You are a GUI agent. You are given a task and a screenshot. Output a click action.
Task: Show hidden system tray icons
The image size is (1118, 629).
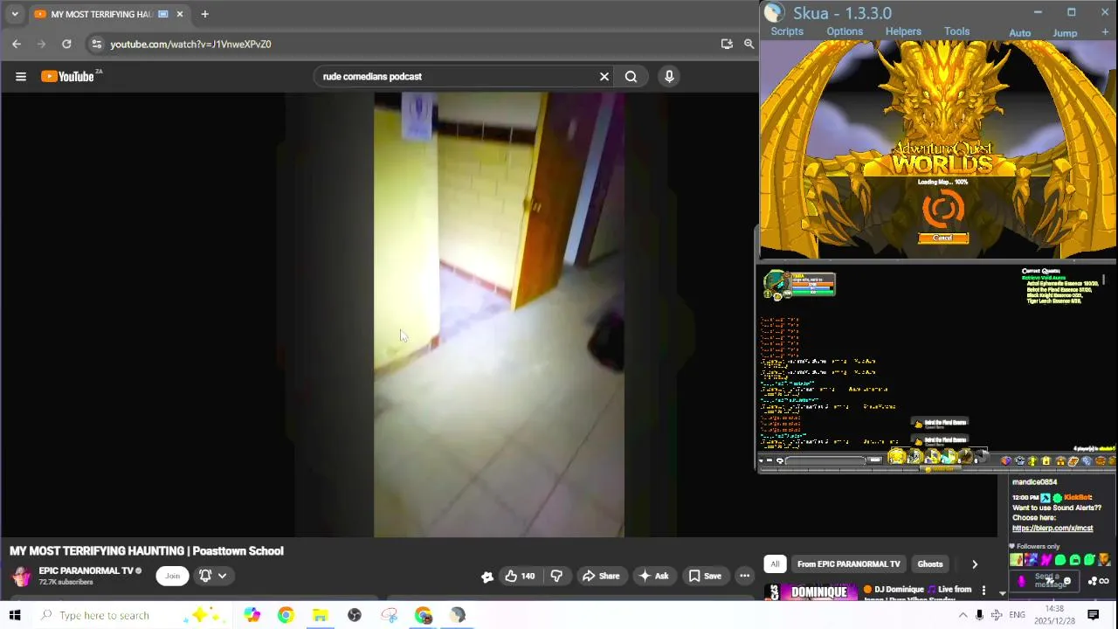pos(963,615)
